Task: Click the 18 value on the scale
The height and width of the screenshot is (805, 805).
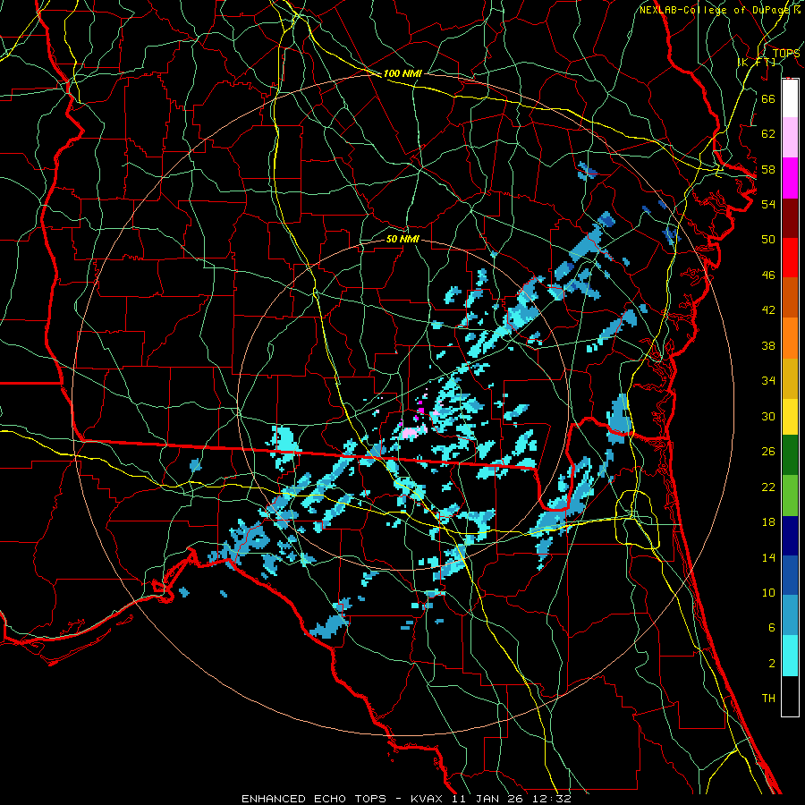Action: click(x=768, y=522)
